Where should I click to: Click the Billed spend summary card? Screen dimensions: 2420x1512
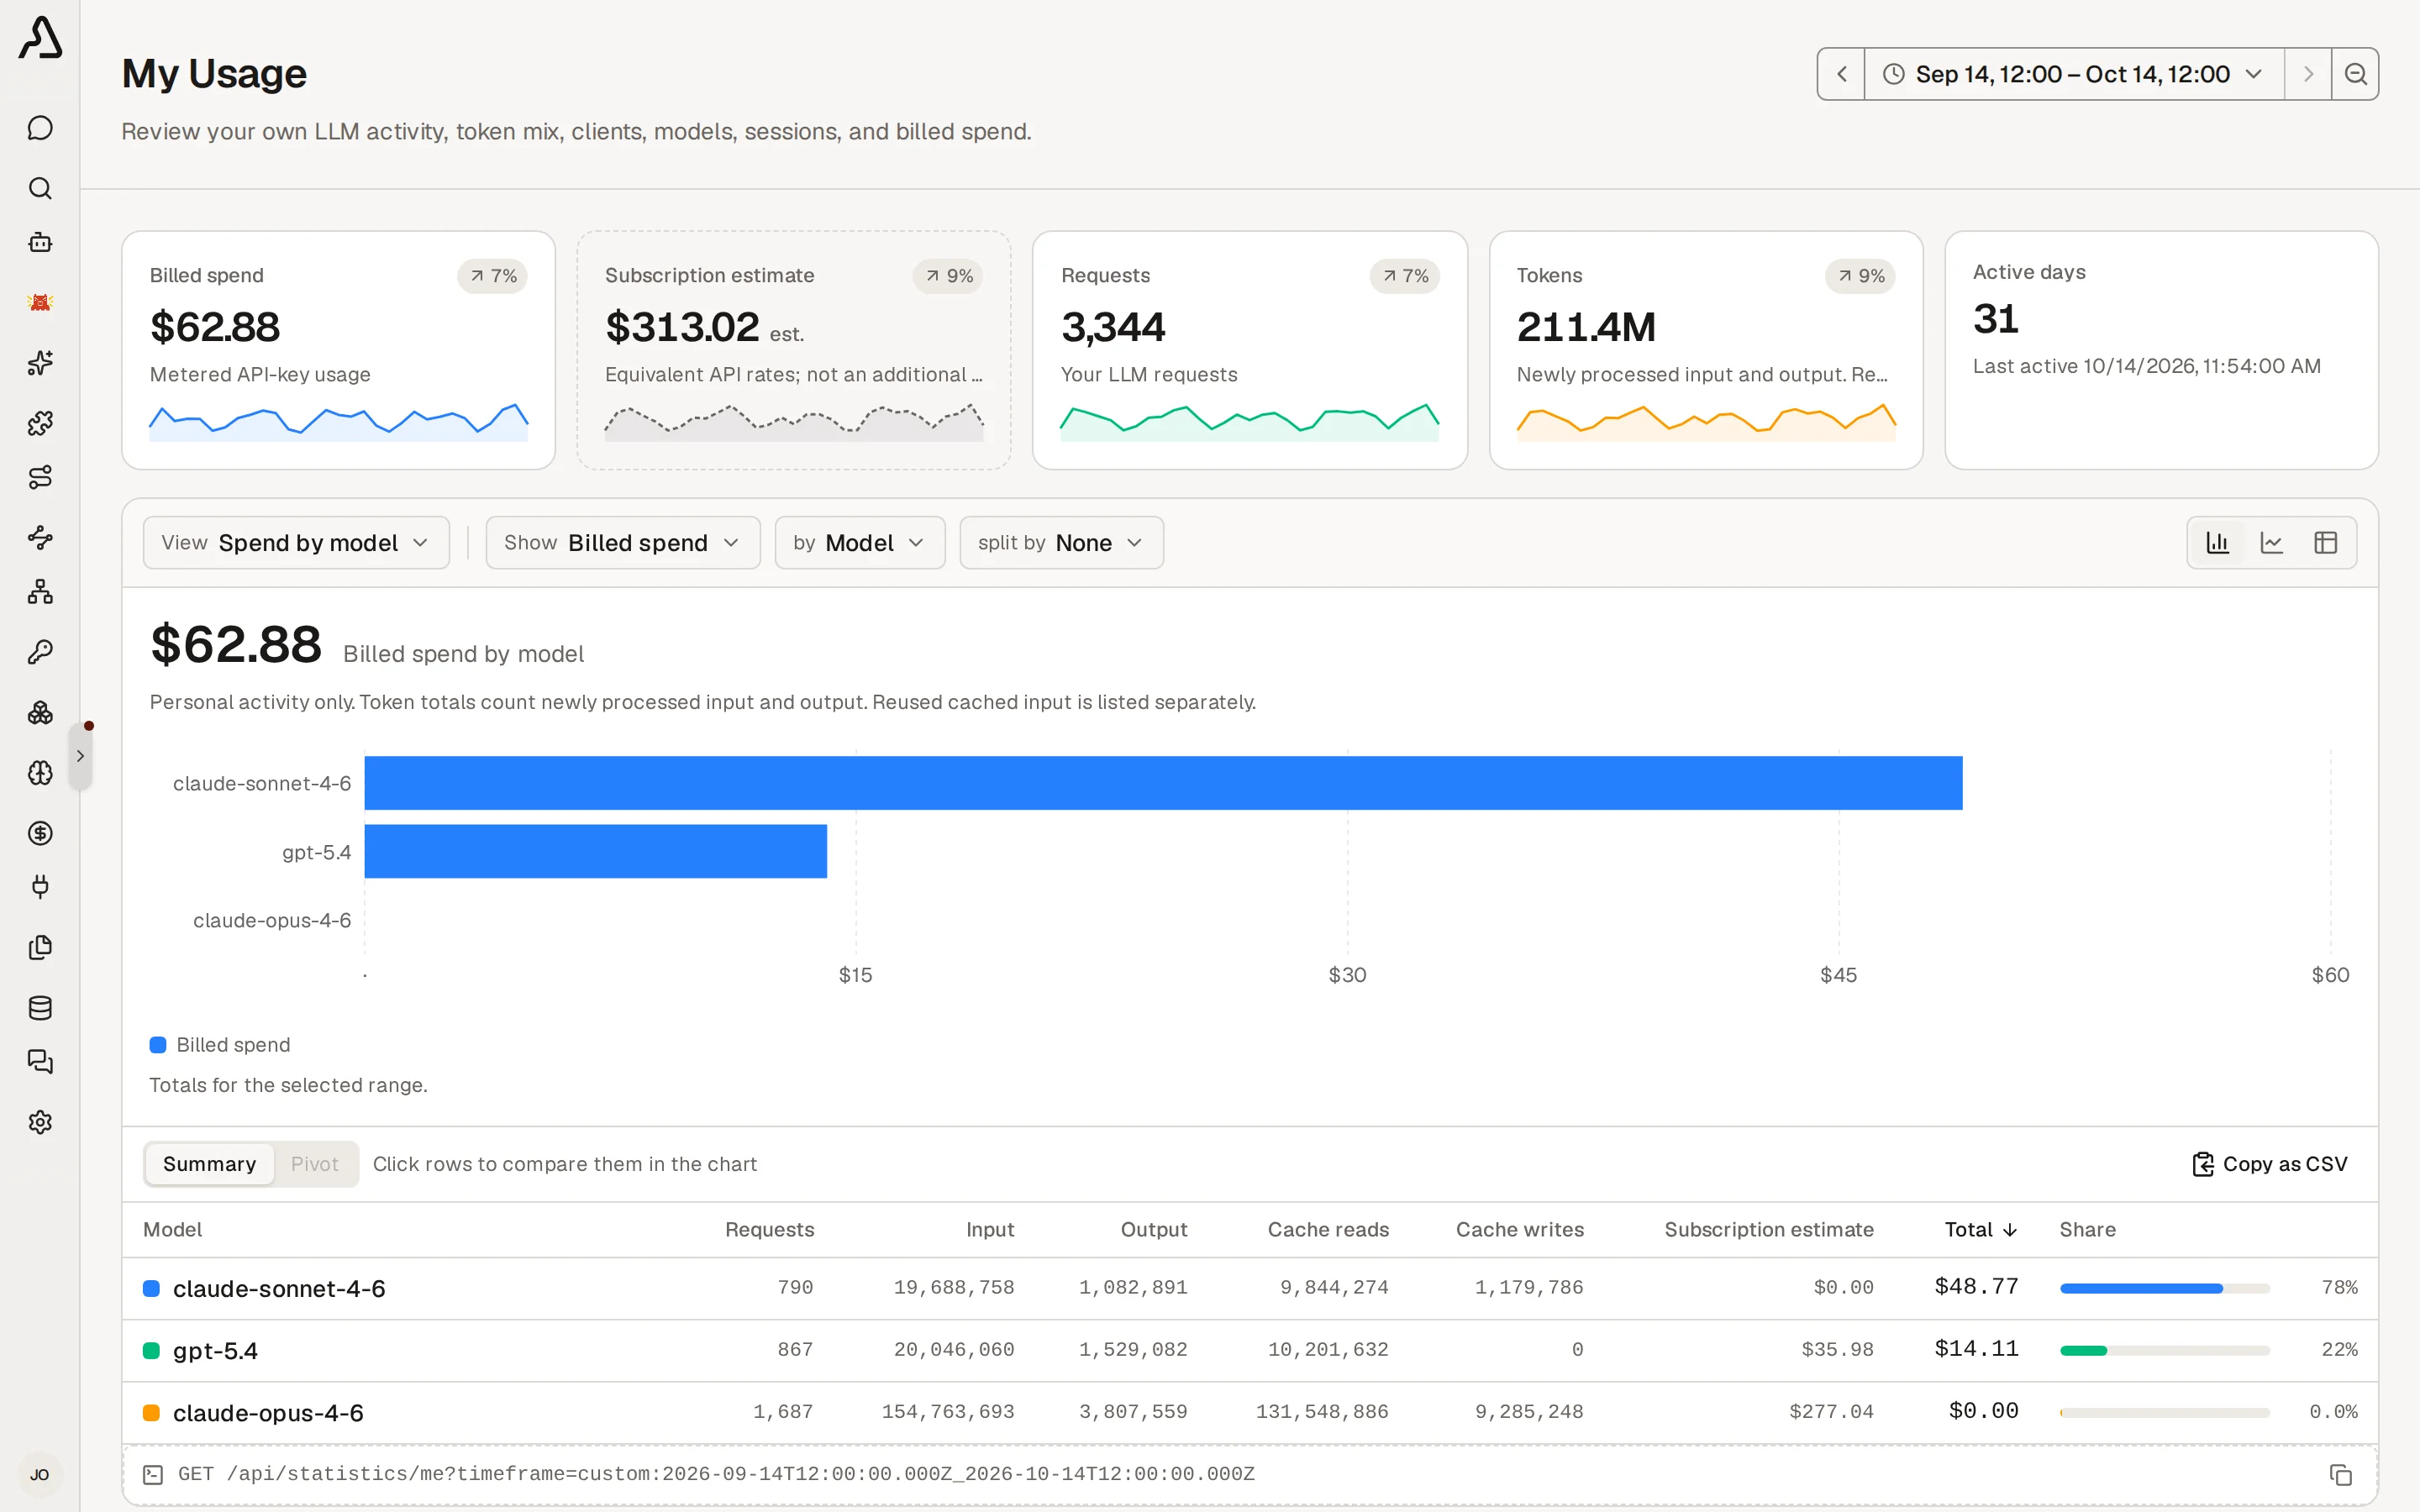tap(338, 350)
